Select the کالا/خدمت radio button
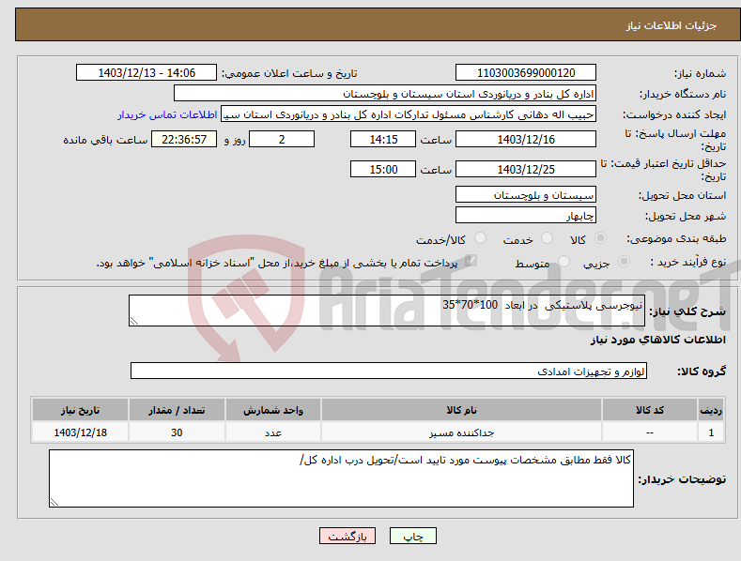741x561 pixels. 480,238
